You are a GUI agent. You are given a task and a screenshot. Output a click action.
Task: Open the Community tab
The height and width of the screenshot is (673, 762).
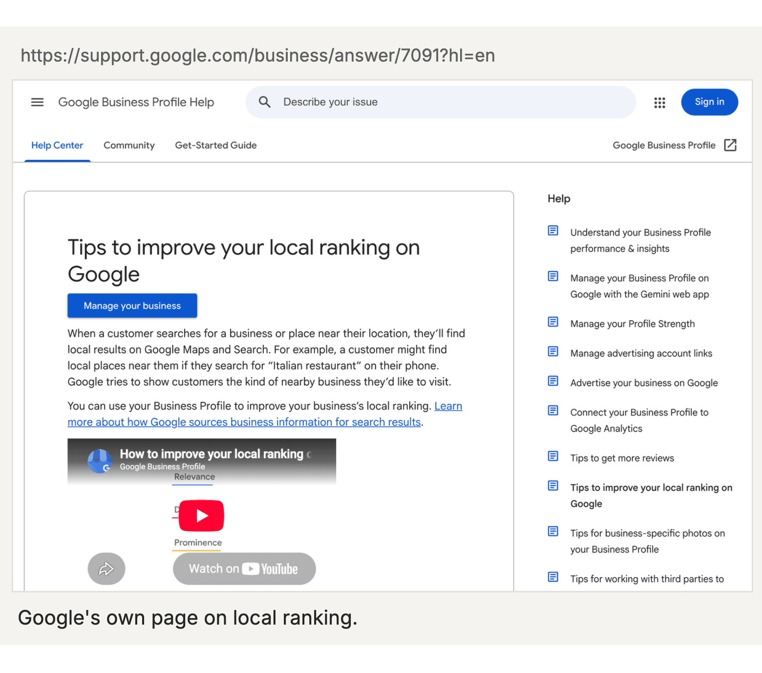pyautogui.click(x=129, y=145)
